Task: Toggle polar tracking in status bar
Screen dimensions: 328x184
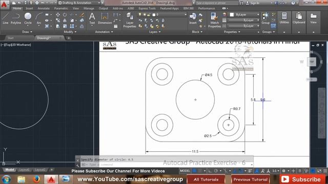Action: click(216, 171)
